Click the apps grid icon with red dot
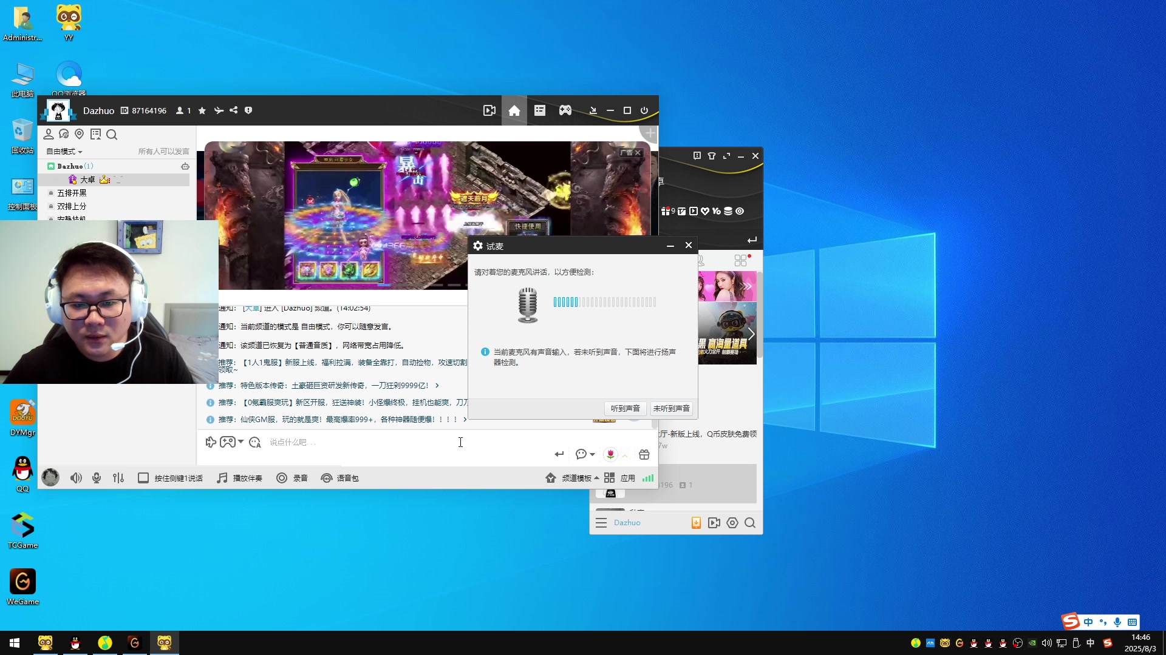The width and height of the screenshot is (1166, 655). pos(741,261)
